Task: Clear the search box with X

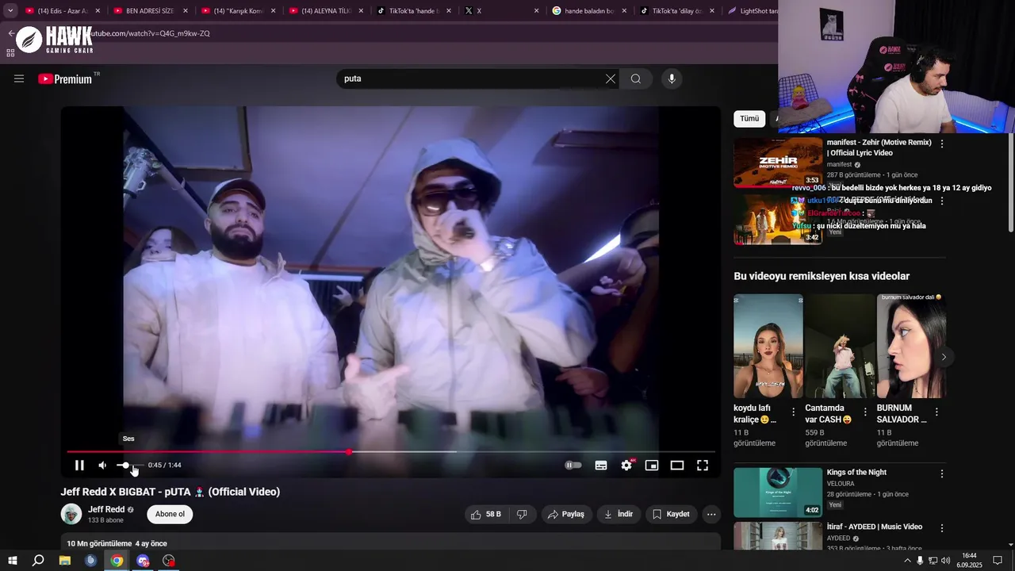Action: click(x=611, y=79)
